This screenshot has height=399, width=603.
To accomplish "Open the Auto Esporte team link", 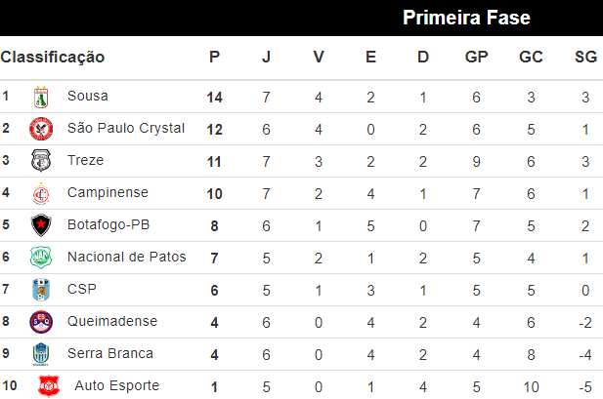I will click(x=116, y=385).
